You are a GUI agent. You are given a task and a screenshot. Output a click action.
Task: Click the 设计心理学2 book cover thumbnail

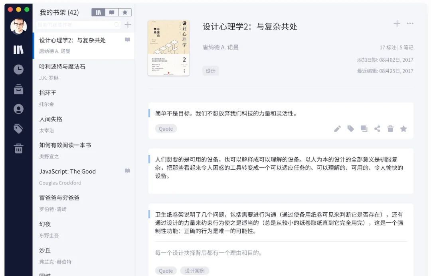pos(169,48)
